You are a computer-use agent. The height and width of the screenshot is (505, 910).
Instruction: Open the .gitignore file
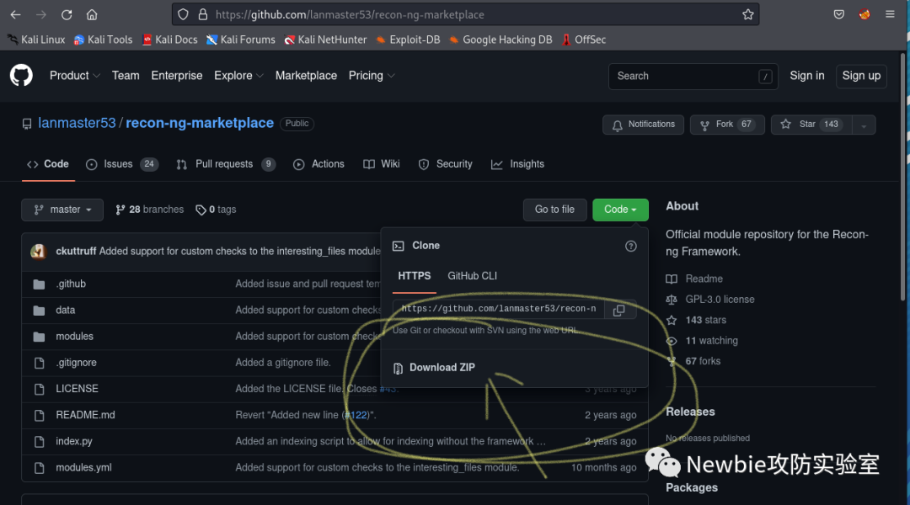76,363
